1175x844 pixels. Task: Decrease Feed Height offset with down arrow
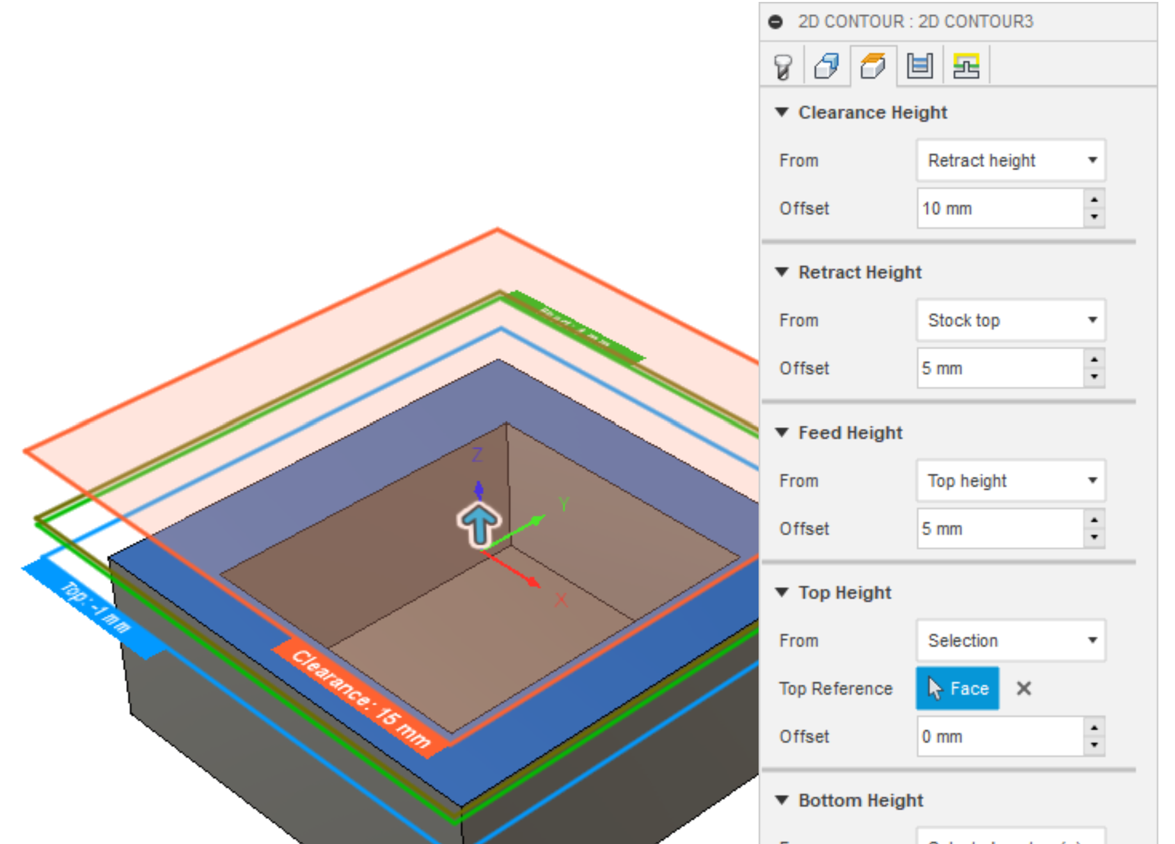1094,538
